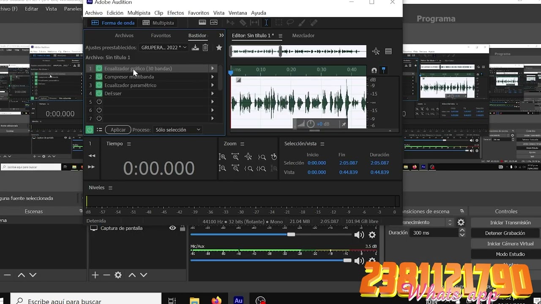Show the spectral pitch display

214,23
